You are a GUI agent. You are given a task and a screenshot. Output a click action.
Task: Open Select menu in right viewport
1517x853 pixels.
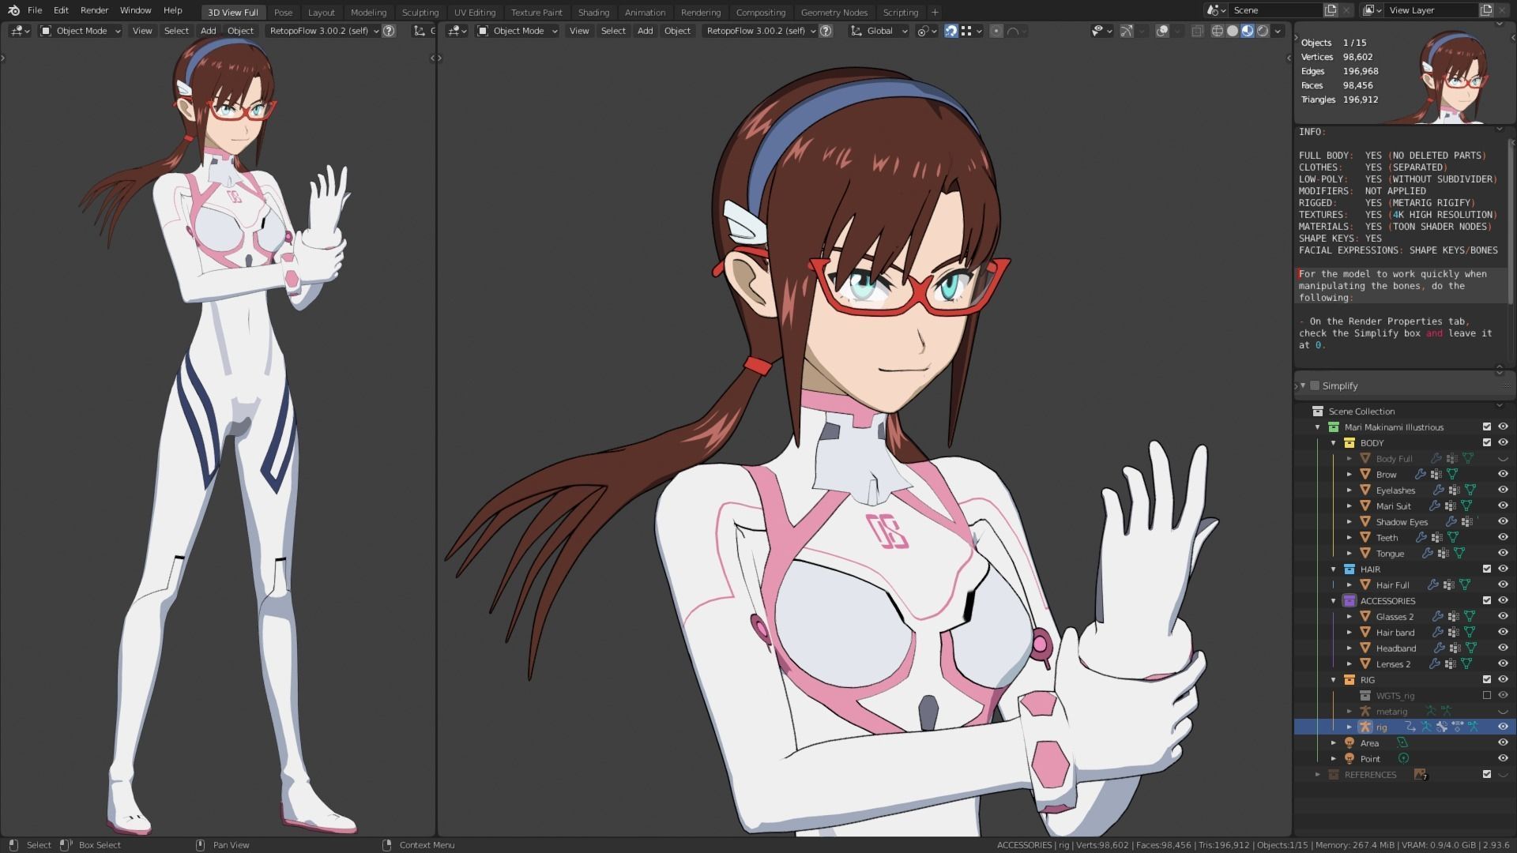click(613, 31)
